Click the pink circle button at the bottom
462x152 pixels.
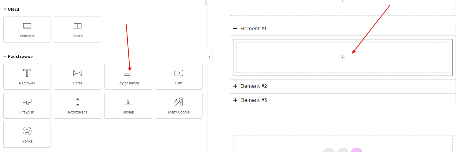click(x=357, y=150)
